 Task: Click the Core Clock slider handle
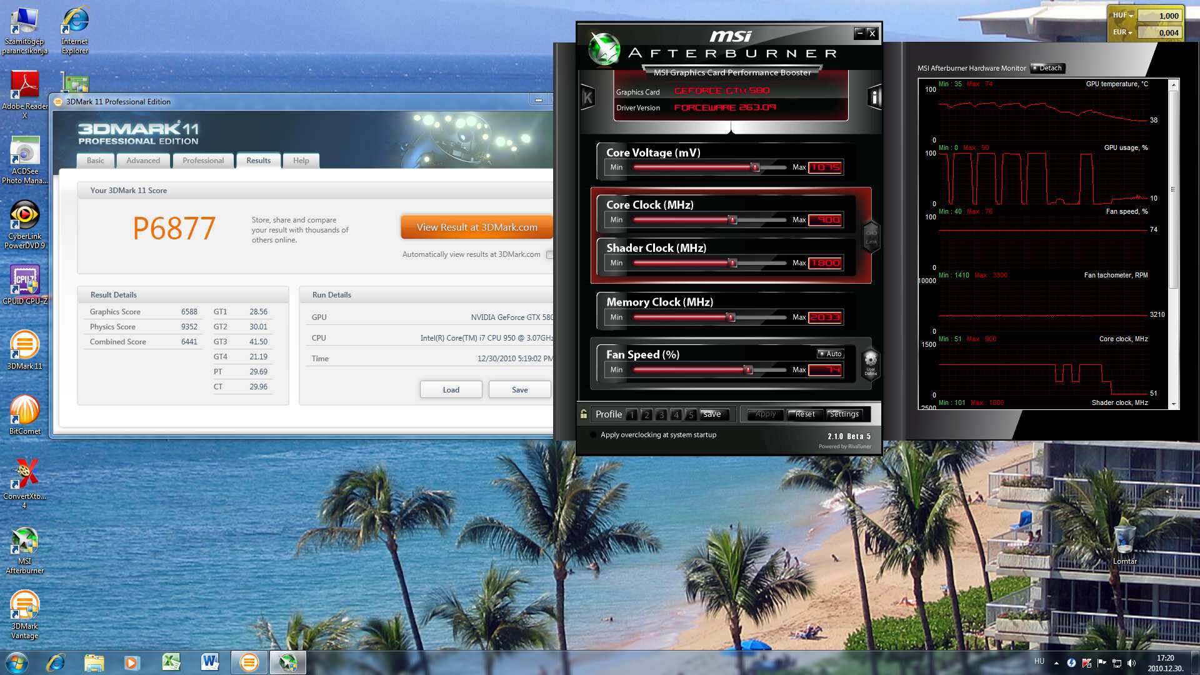click(x=732, y=220)
